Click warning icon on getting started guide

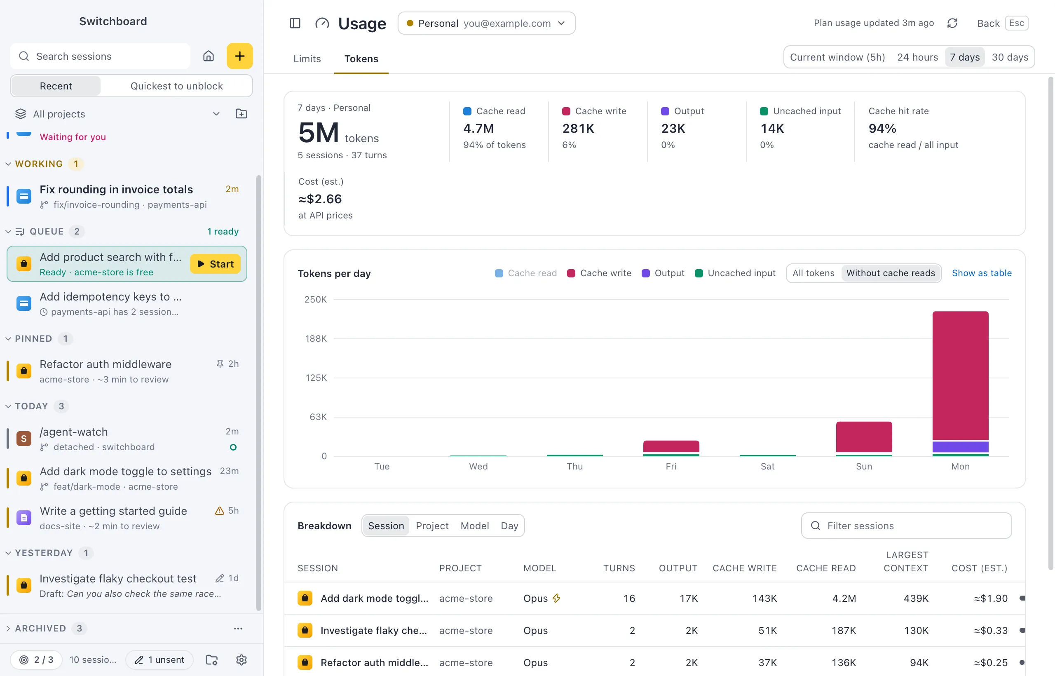(219, 511)
